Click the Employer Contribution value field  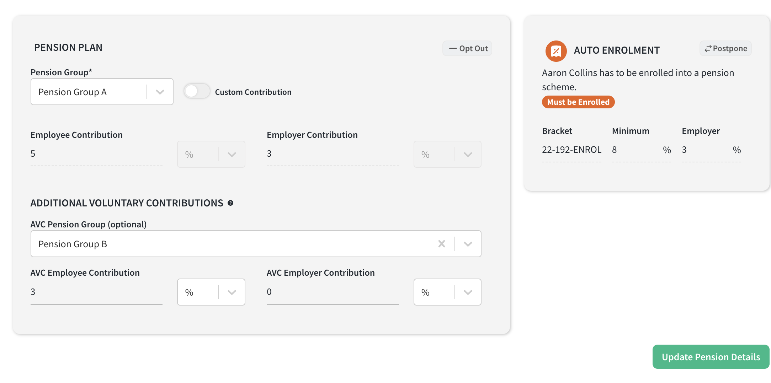click(333, 154)
